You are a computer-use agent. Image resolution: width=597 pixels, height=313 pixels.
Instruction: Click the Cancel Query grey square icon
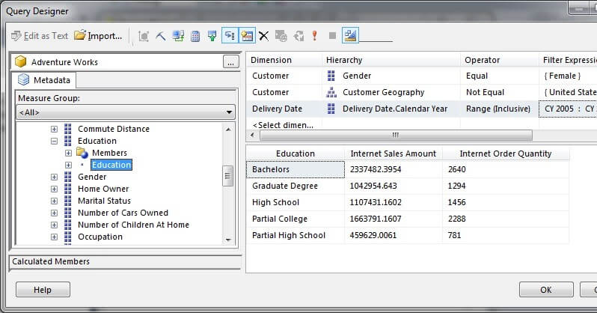point(332,36)
